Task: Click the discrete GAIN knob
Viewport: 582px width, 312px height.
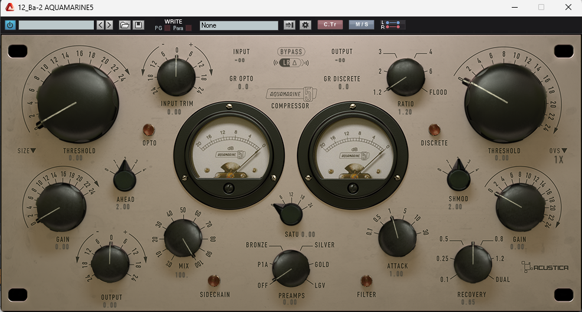Action: 521,207
